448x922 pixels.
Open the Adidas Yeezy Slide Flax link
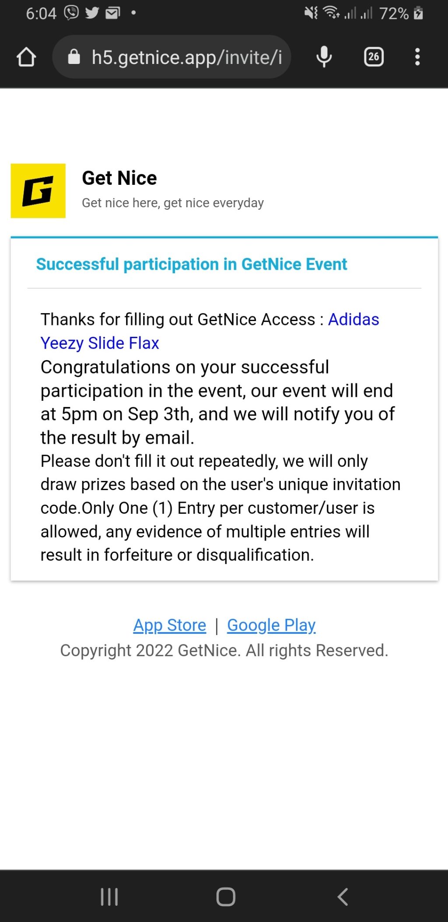100,343
